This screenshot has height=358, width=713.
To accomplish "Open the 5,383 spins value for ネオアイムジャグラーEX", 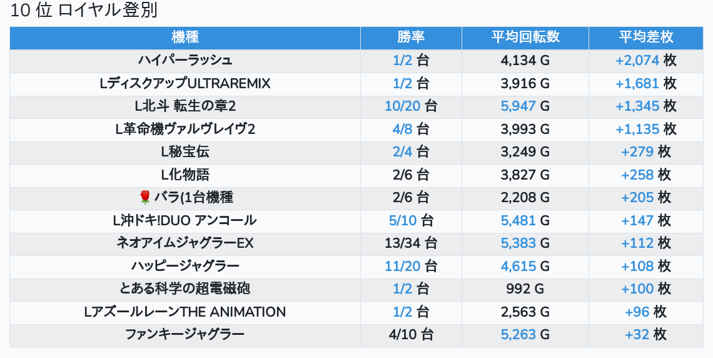I will [x=518, y=243].
